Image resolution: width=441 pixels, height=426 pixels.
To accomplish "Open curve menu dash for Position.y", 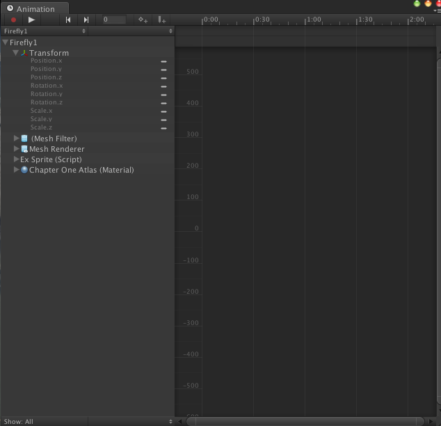I will [x=163, y=70].
